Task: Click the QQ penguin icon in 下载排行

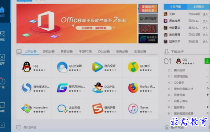Action: coord(178,61)
